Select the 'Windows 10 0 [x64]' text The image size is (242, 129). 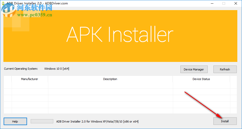(57, 69)
